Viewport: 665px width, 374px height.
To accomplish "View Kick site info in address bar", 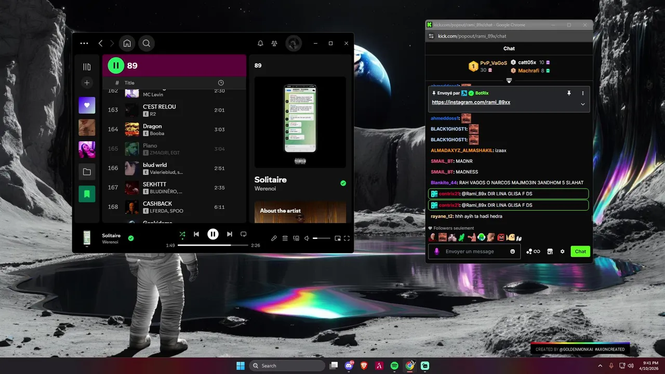I will click(x=431, y=36).
